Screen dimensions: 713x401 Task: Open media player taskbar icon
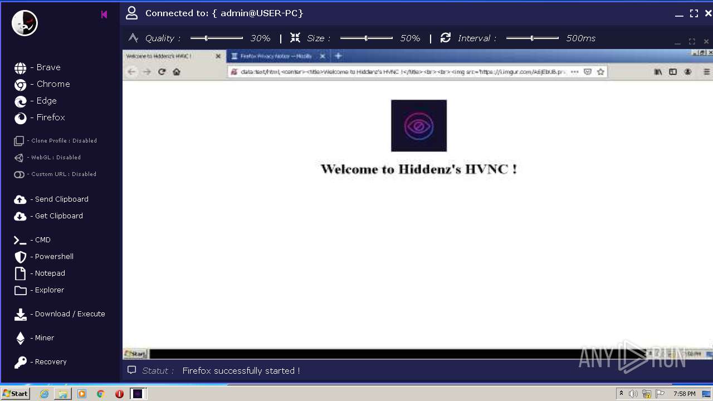82,394
